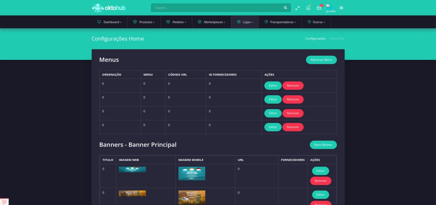Open the Lojas menu

[x=245, y=22]
